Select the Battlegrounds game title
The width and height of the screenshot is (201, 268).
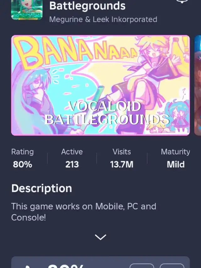[x=87, y=6]
